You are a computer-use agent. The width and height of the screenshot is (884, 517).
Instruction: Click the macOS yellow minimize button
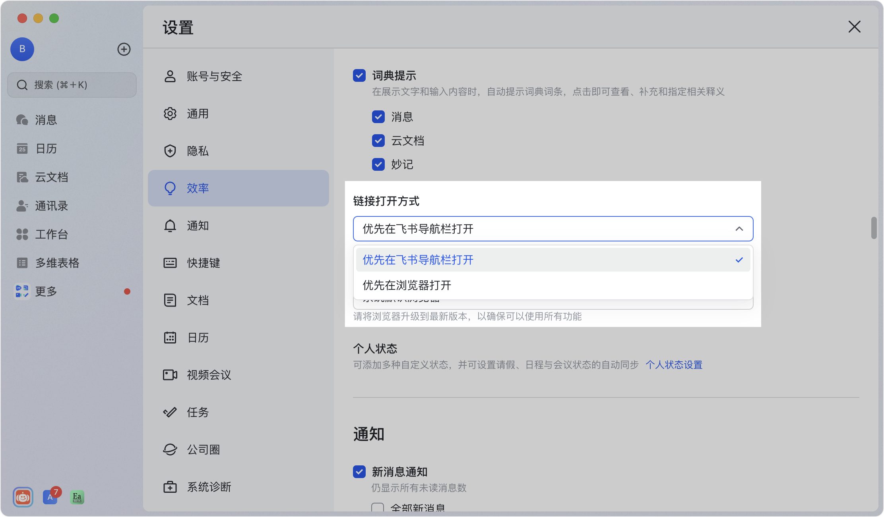click(x=38, y=18)
